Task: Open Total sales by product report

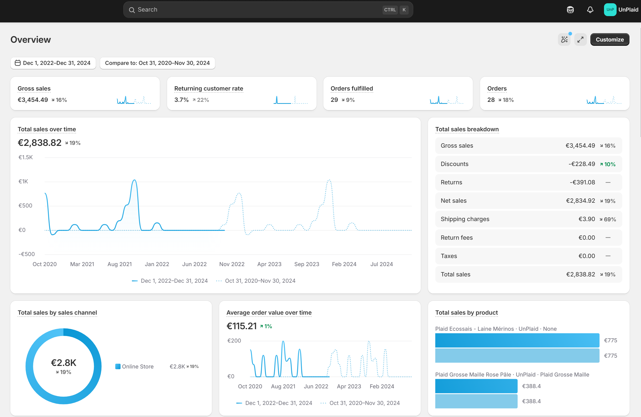Action: [466, 313]
